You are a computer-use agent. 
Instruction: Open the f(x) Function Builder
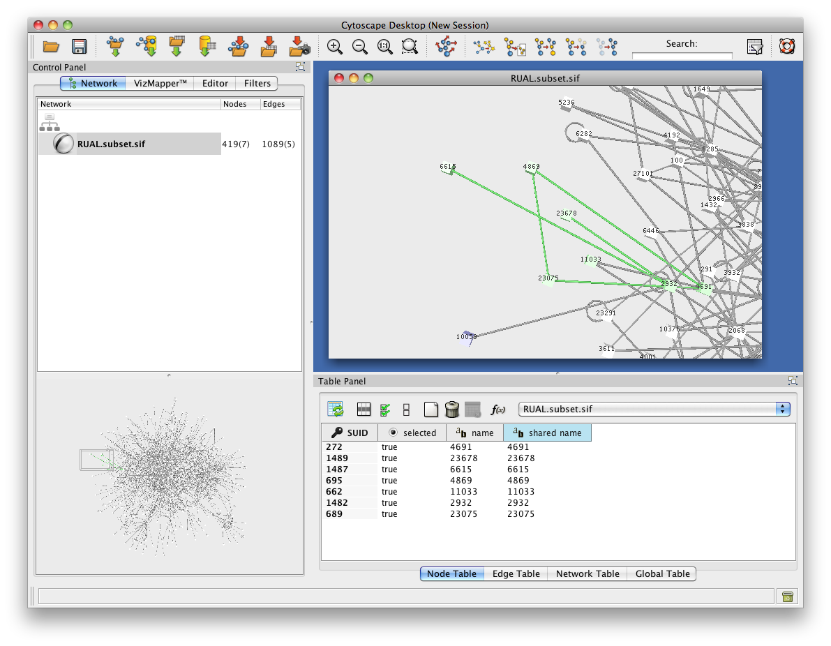[498, 410]
